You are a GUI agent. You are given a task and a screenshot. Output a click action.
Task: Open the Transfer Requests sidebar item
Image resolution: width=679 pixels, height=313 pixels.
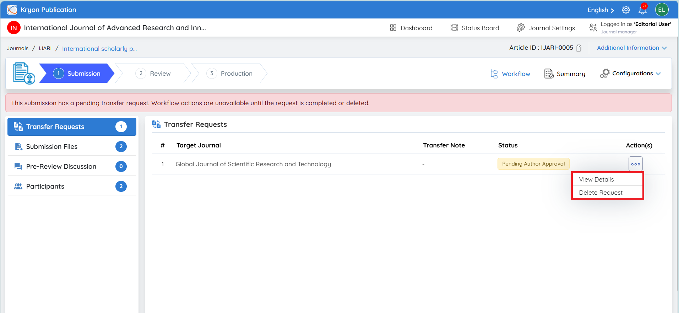coord(72,127)
